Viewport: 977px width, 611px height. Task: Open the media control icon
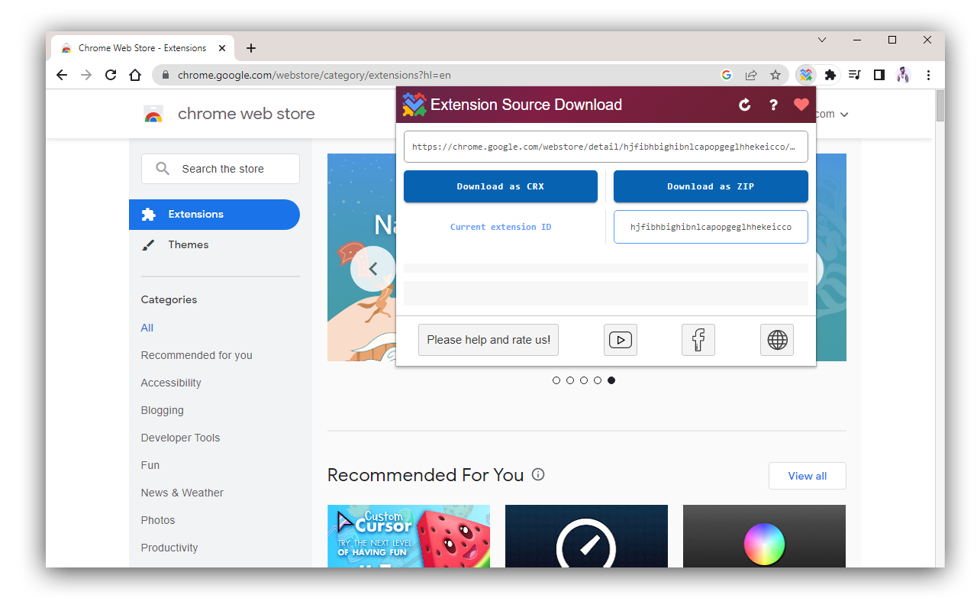pyautogui.click(x=855, y=75)
